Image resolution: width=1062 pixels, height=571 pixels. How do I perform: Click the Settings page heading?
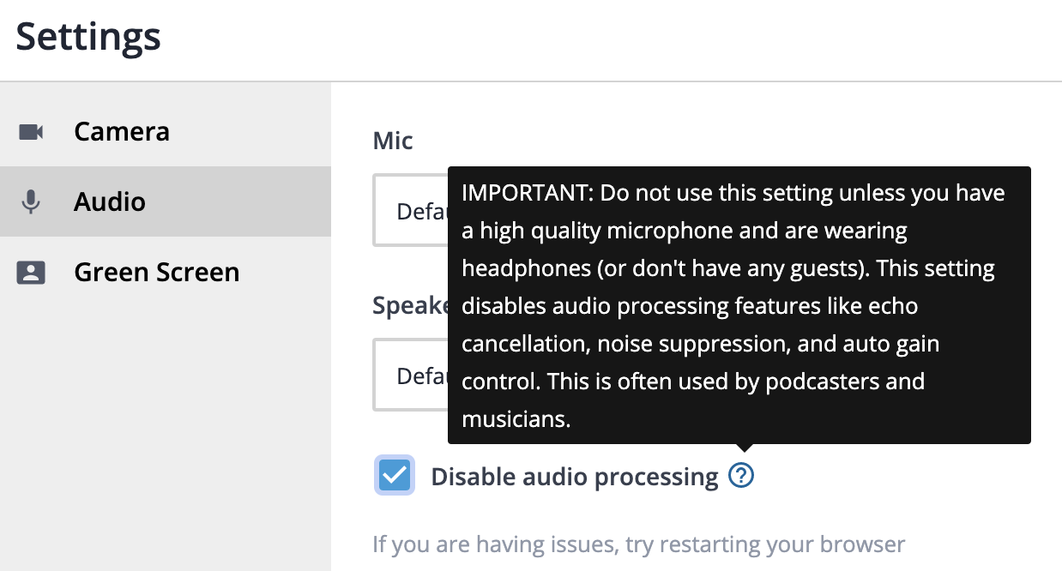pos(88,37)
